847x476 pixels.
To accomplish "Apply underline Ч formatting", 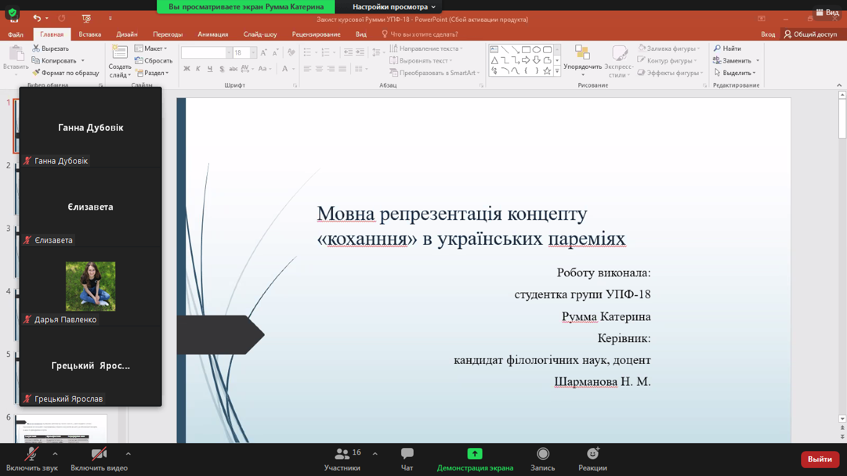I will [x=211, y=69].
